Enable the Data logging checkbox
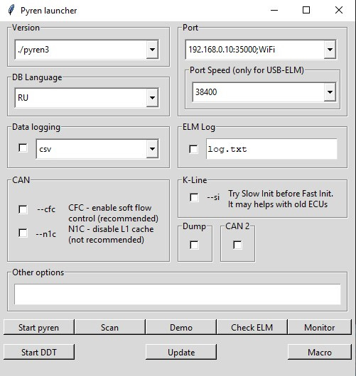The width and height of the screenshot is (356, 376). [x=23, y=148]
